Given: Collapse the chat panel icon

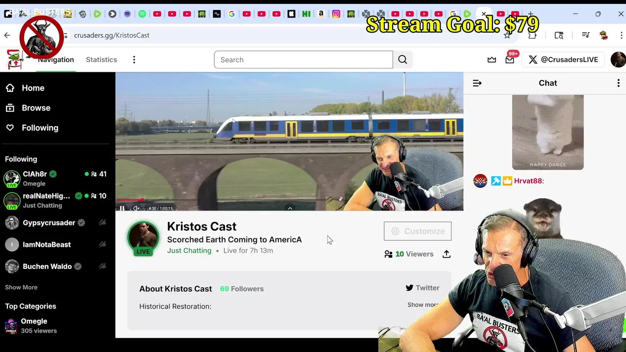Looking at the screenshot, I should (x=477, y=83).
